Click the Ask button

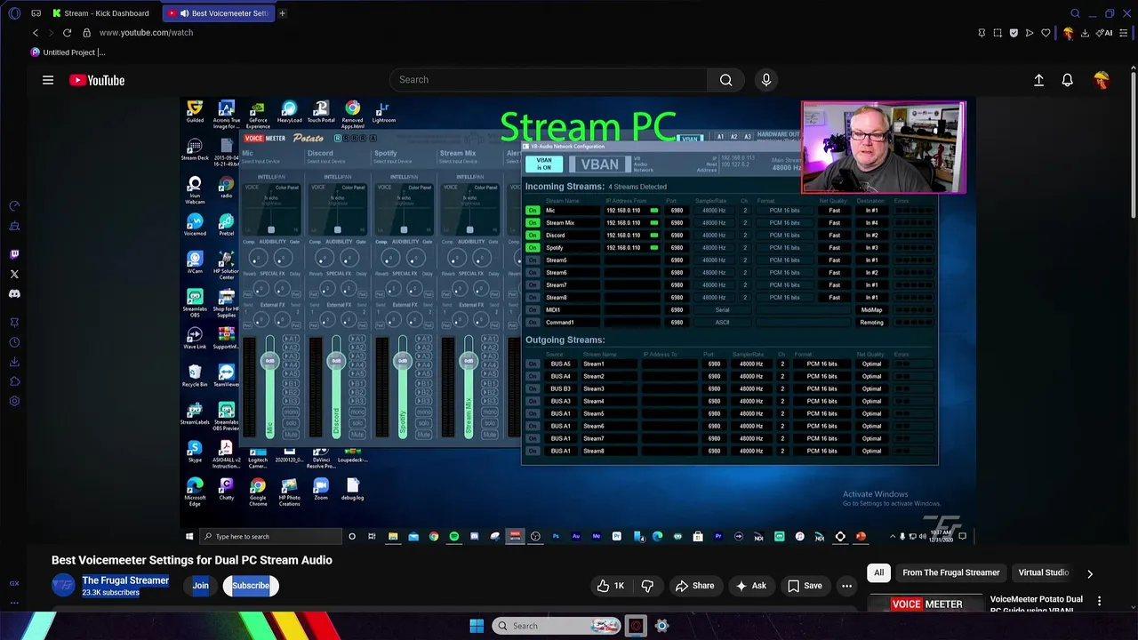(750, 586)
